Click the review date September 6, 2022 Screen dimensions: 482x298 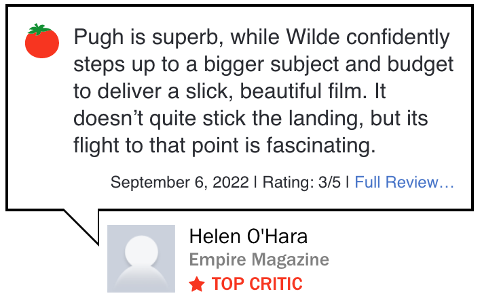coord(179,182)
